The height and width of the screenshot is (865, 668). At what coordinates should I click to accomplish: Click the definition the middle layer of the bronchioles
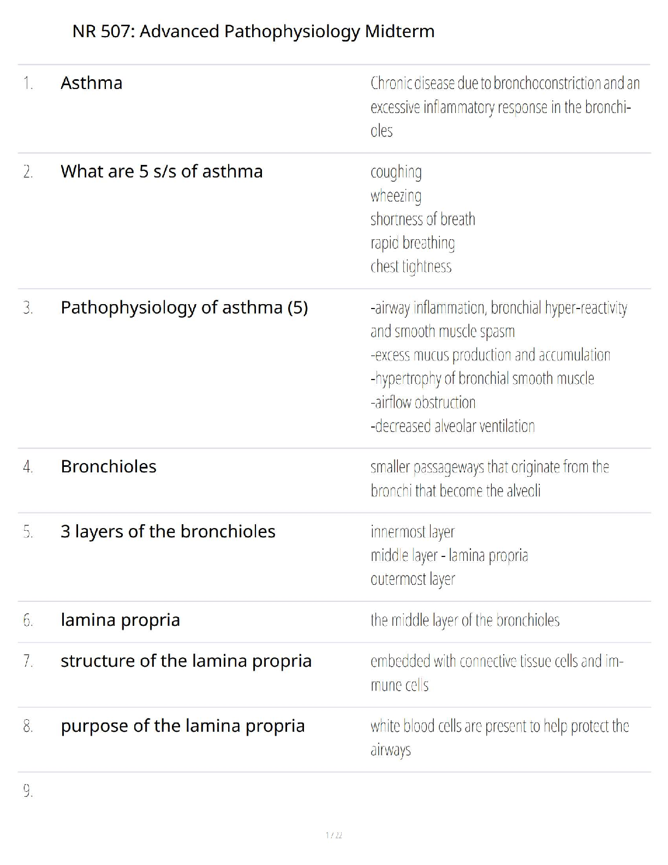(464, 620)
